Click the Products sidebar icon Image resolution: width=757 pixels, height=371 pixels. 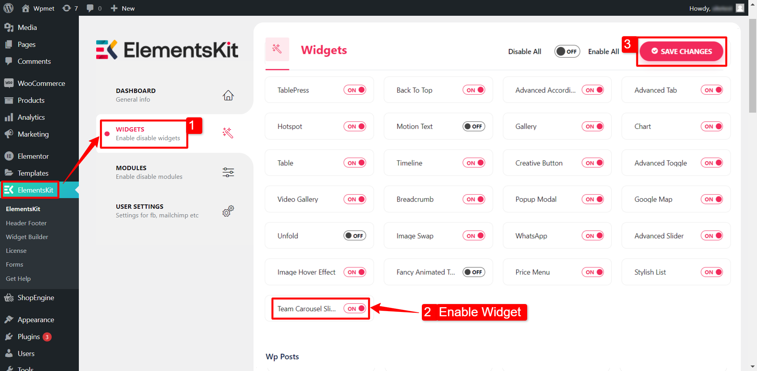tap(9, 100)
